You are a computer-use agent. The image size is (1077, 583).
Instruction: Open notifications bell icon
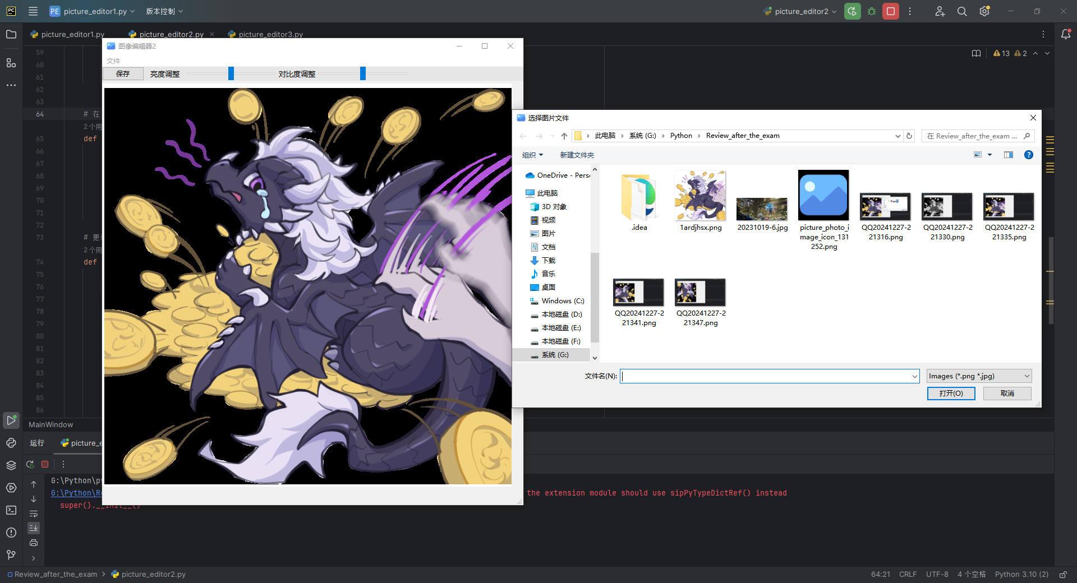1066,34
